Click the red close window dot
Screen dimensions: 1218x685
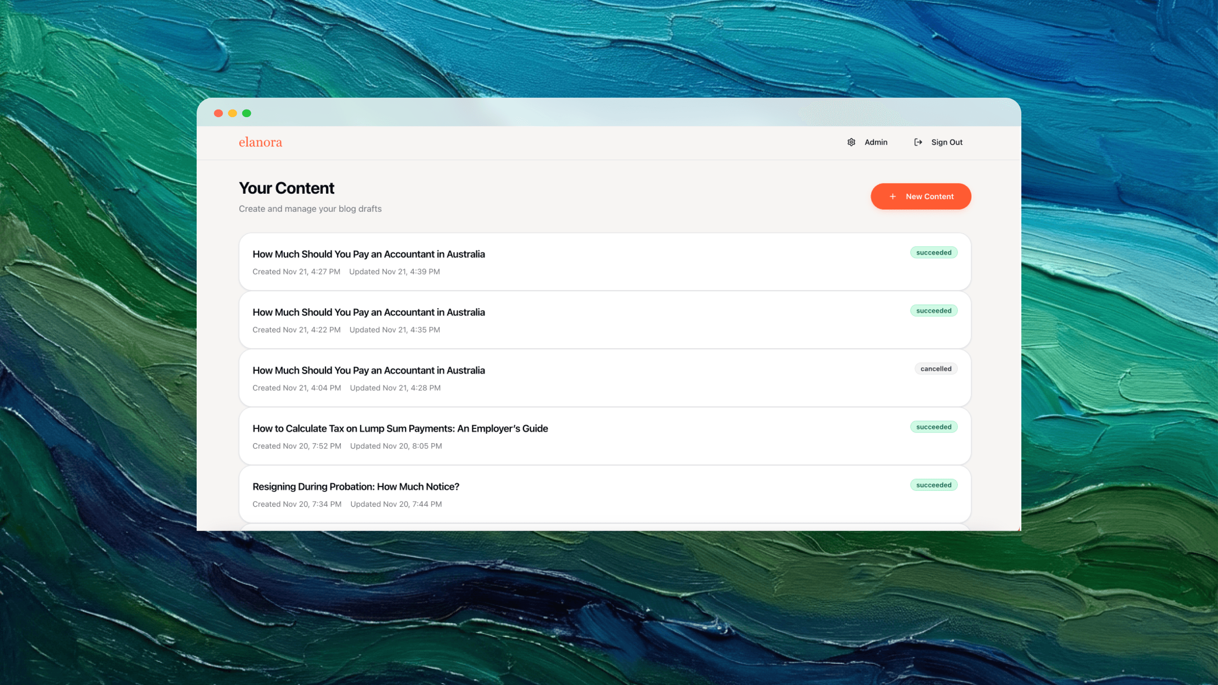point(219,113)
